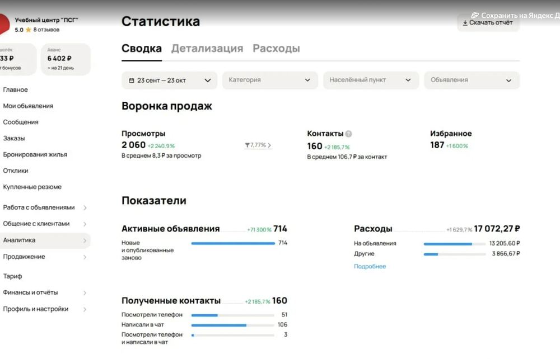Click text В среднем 8,3 ₽ за просмотр
The width and height of the screenshot is (560, 359).
(161, 156)
